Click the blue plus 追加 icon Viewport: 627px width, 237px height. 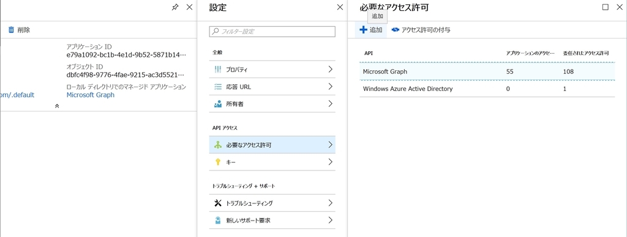coord(363,29)
